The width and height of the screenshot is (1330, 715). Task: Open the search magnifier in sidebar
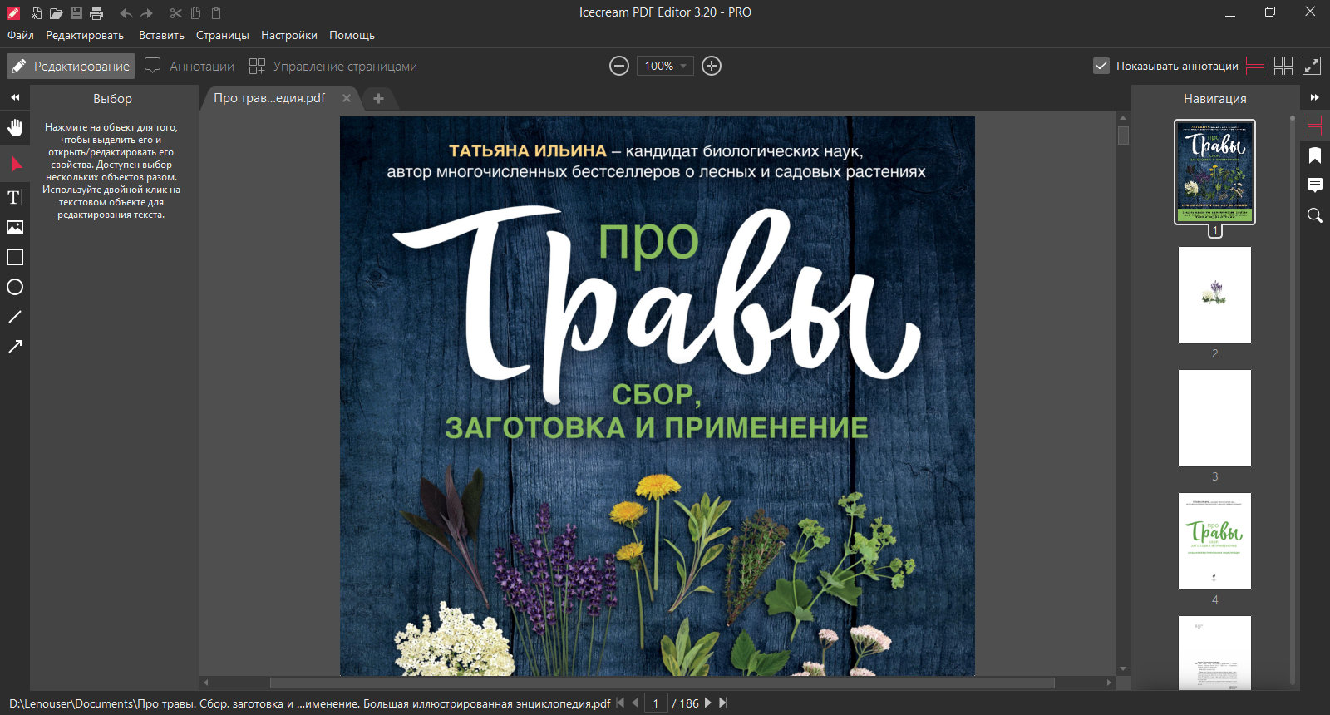(x=1315, y=215)
